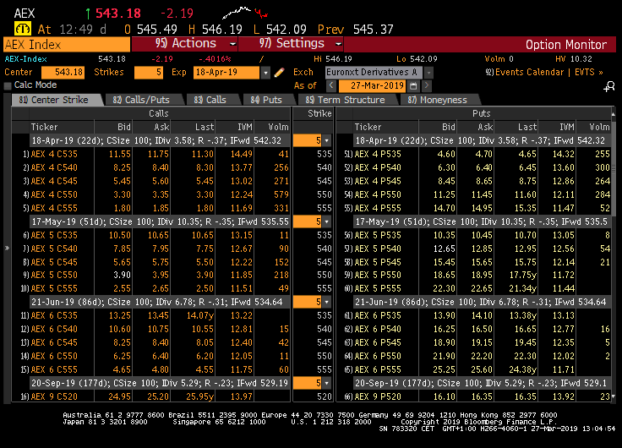Click IVM 14.49 for AEX 4 C535
The image size is (622, 448).
click(x=241, y=154)
